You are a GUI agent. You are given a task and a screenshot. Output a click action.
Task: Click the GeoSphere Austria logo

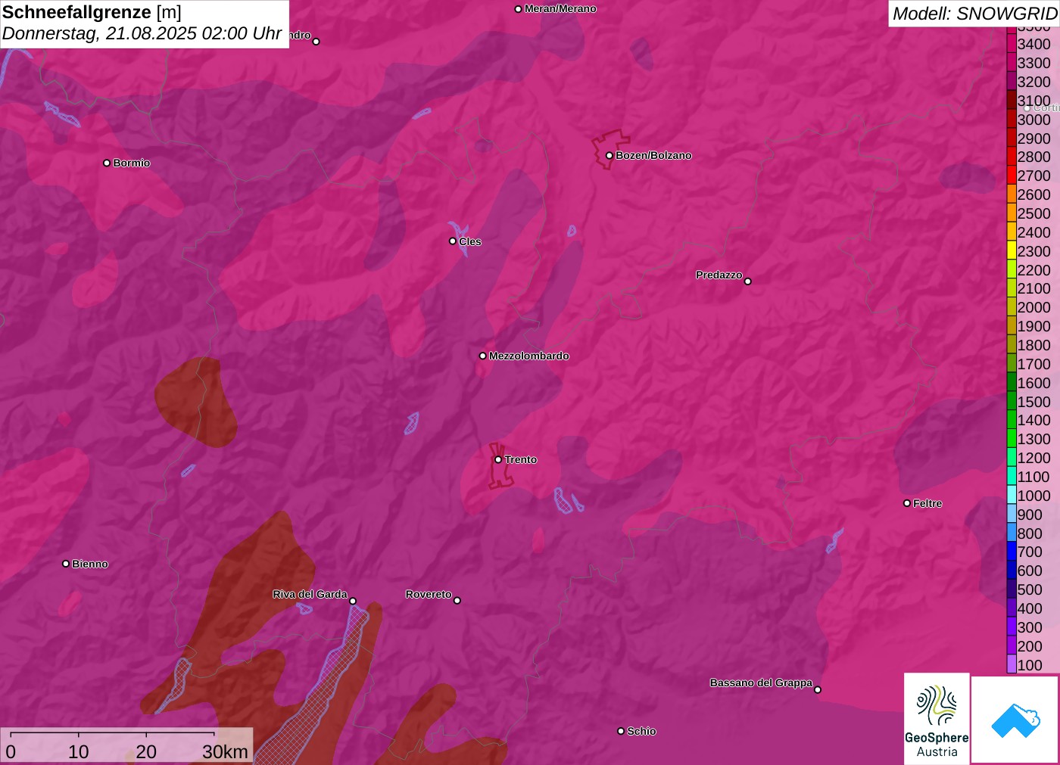pyautogui.click(x=937, y=718)
